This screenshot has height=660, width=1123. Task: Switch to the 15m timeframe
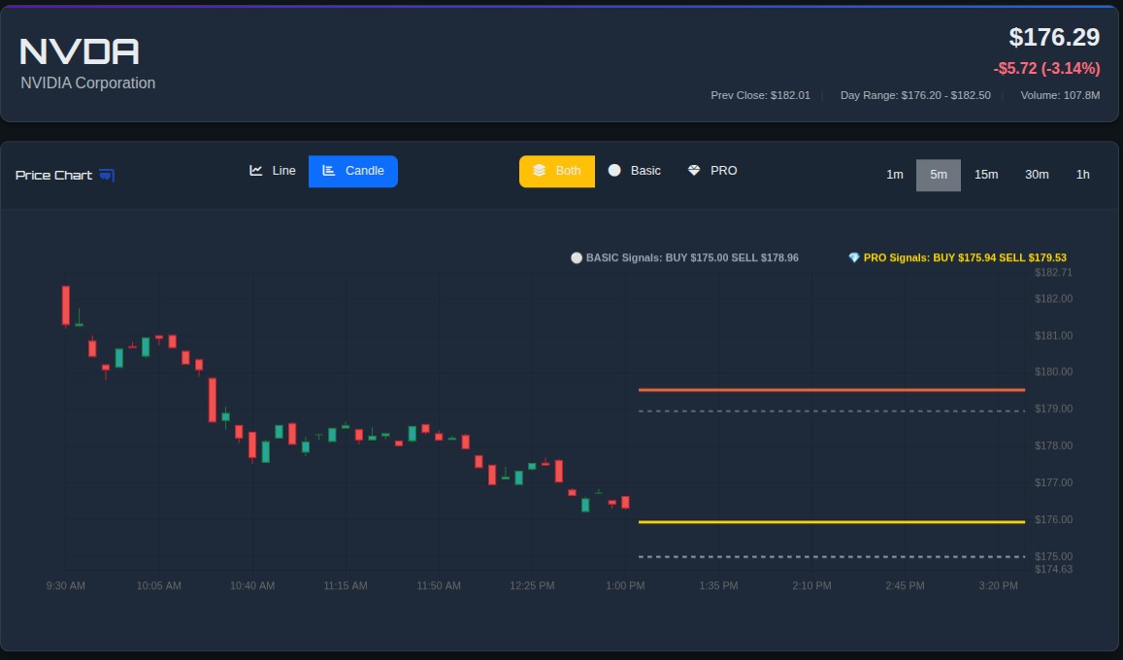click(986, 175)
